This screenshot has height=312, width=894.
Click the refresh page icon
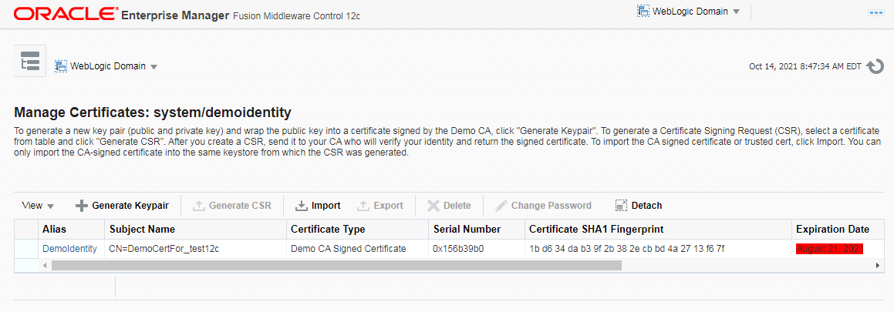(875, 66)
